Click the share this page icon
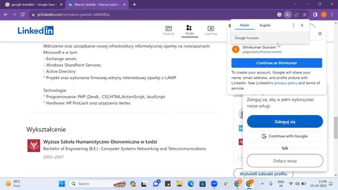Image resolution: width=338 pixels, height=190 pixels. 296,14
